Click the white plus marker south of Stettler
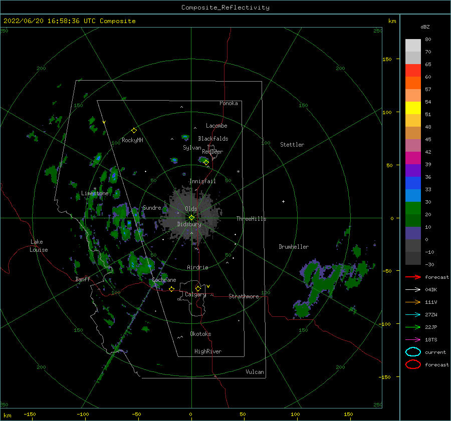Viewport: 451px width, 421px height. [283, 201]
